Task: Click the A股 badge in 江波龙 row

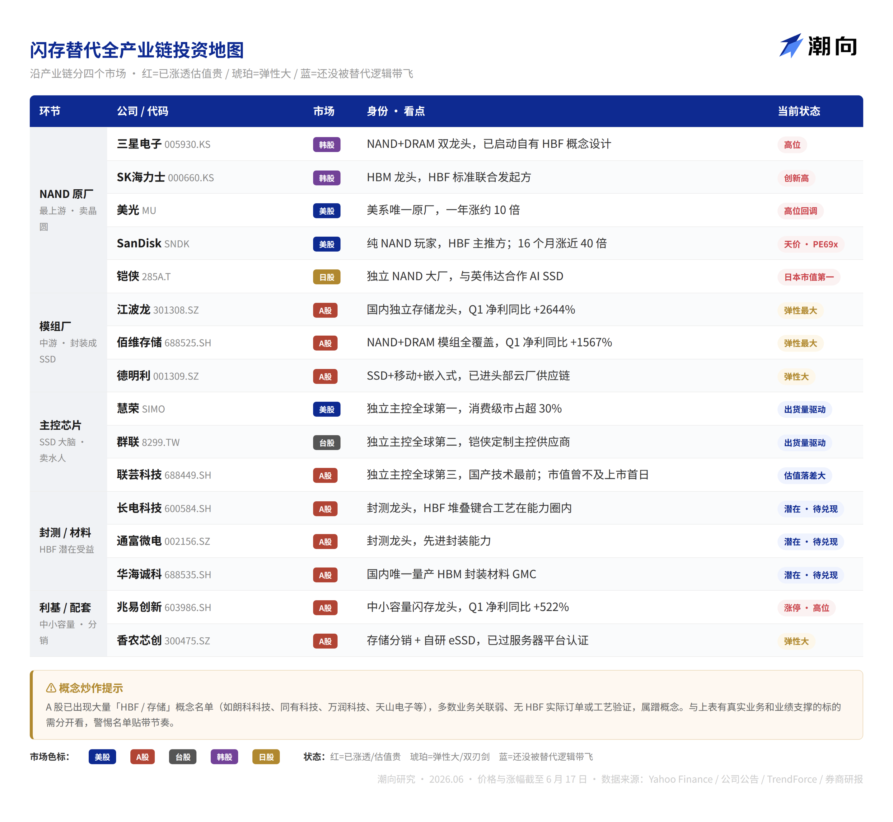Action: [x=325, y=310]
